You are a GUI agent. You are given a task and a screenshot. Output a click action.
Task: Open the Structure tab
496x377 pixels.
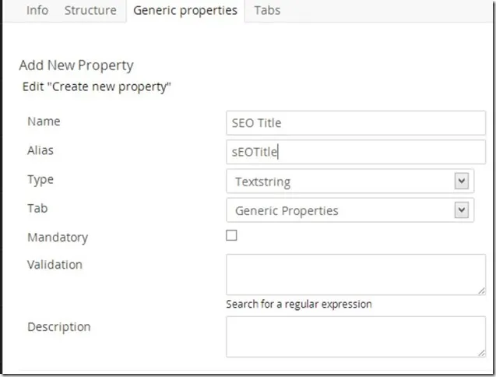click(90, 11)
